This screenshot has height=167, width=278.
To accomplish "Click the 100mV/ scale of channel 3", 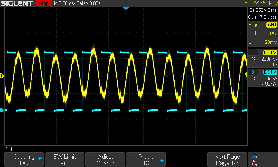I will click(269, 78).
